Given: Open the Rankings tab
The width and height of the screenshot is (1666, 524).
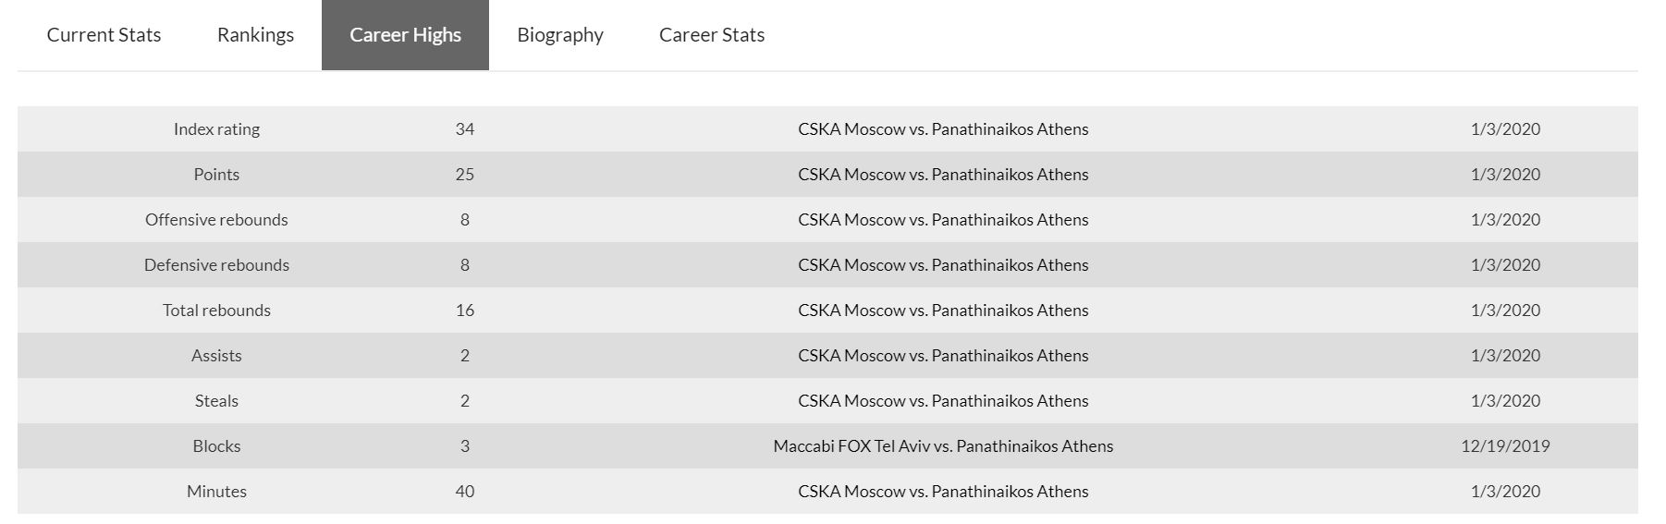Looking at the screenshot, I should tap(255, 35).
